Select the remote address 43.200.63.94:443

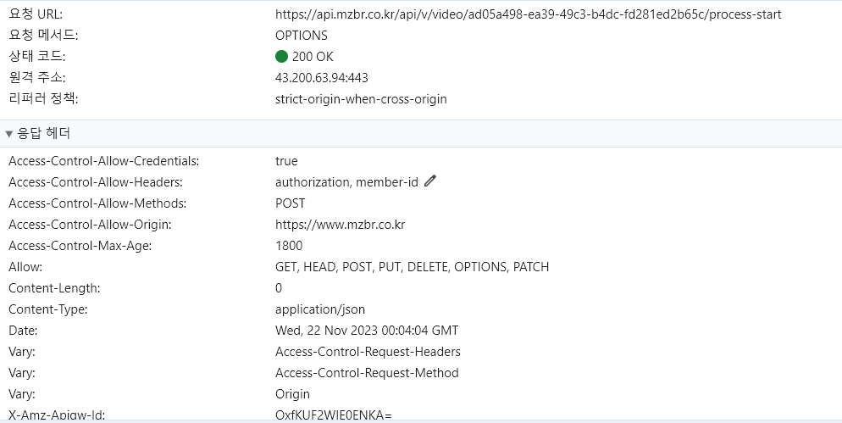pyautogui.click(x=322, y=78)
